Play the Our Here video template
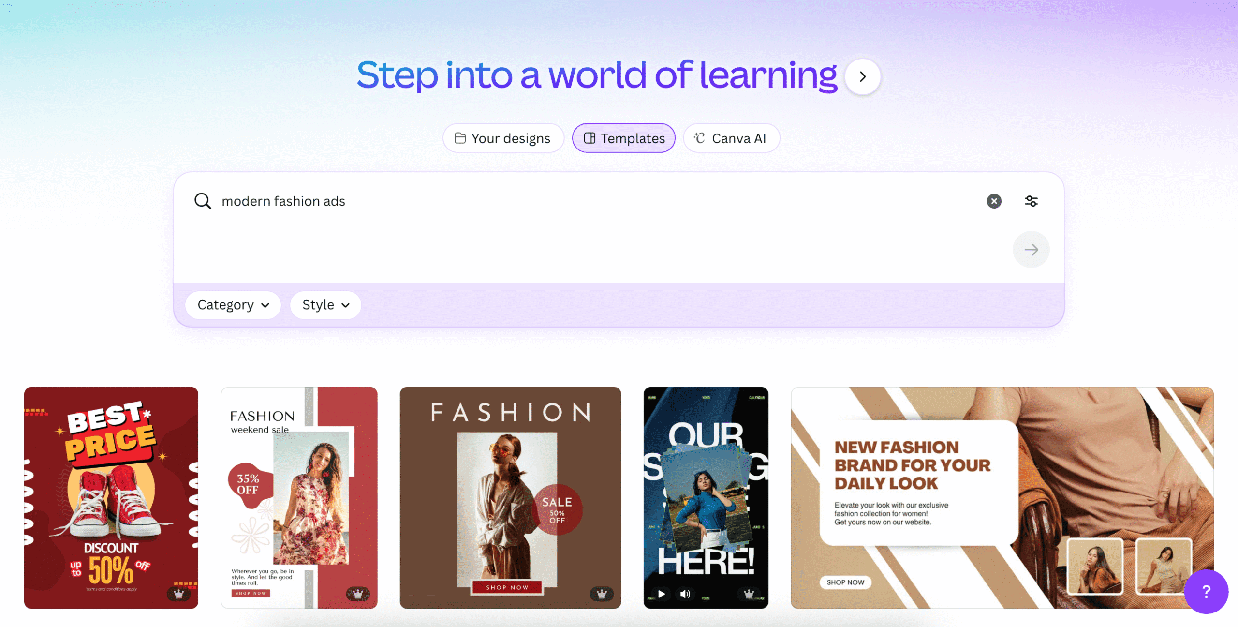The image size is (1238, 627). 661,594
